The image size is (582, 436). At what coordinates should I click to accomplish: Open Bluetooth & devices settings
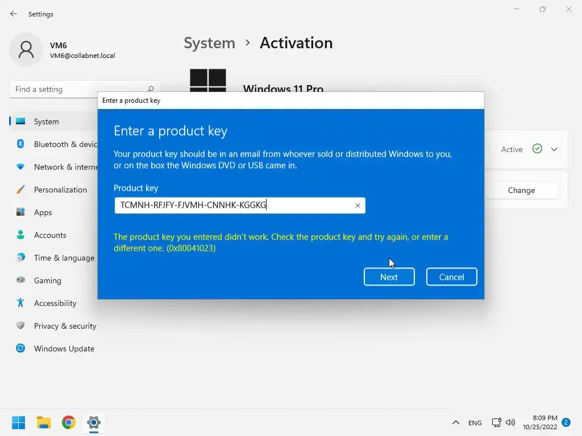pos(53,144)
